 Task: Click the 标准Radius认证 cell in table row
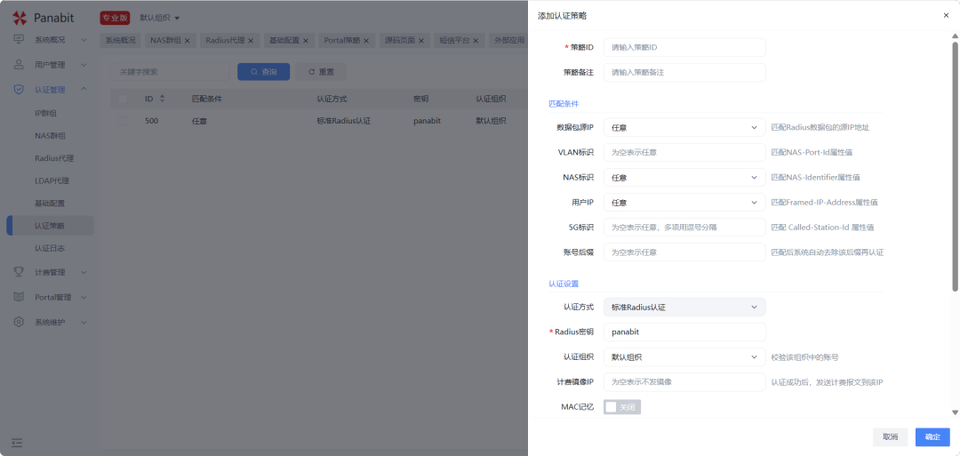(x=343, y=121)
